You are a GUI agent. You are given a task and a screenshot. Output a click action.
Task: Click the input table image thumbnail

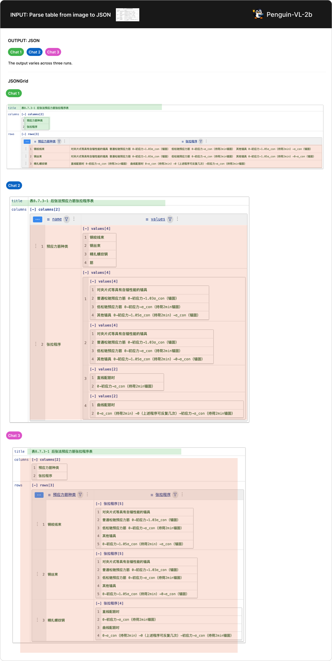pyautogui.click(x=128, y=15)
